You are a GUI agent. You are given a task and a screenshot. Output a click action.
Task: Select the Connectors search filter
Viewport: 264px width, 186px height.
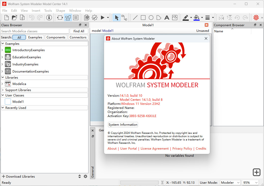point(78,37)
